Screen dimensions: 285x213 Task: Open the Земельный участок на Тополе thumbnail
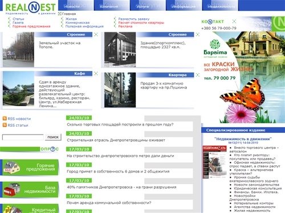click(x=18, y=49)
